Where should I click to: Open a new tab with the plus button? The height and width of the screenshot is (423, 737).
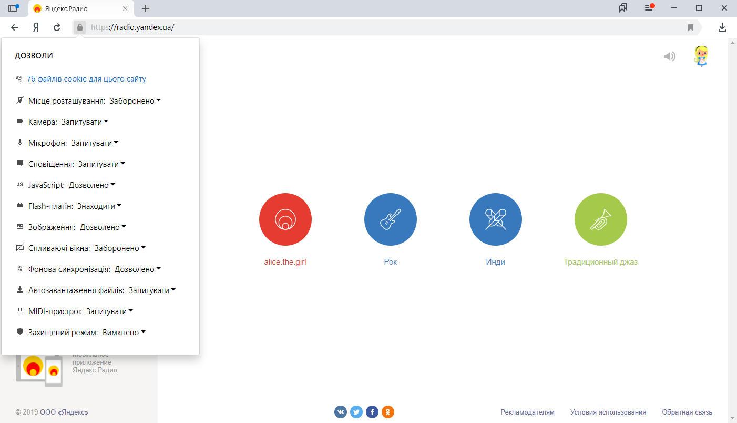tap(146, 8)
